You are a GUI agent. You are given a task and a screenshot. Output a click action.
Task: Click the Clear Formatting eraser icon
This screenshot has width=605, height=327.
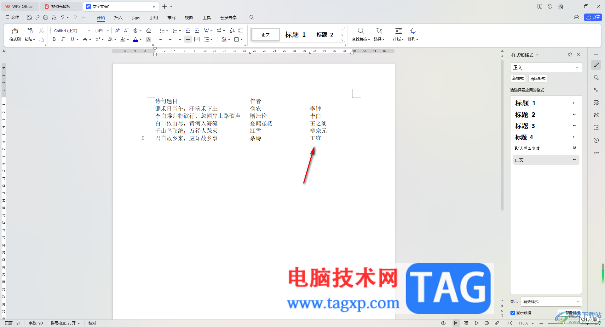pyautogui.click(x=149, y=30)
